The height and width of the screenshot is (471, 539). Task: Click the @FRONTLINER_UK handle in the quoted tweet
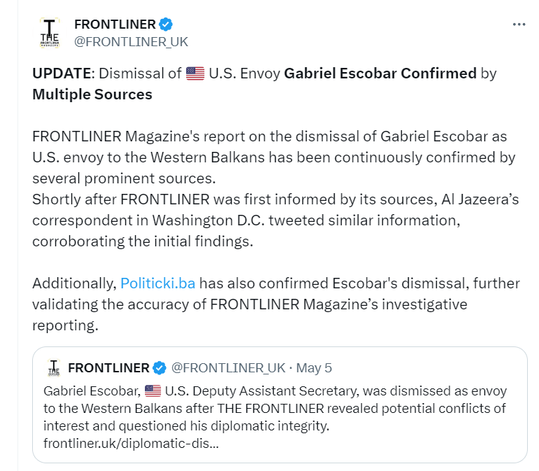(228, 368)
